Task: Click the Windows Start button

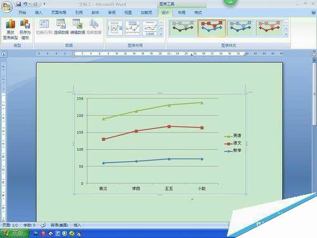Action: click(15, 233)
